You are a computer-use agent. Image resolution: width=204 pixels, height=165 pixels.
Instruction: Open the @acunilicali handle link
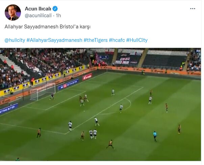[x=38, y=16]
